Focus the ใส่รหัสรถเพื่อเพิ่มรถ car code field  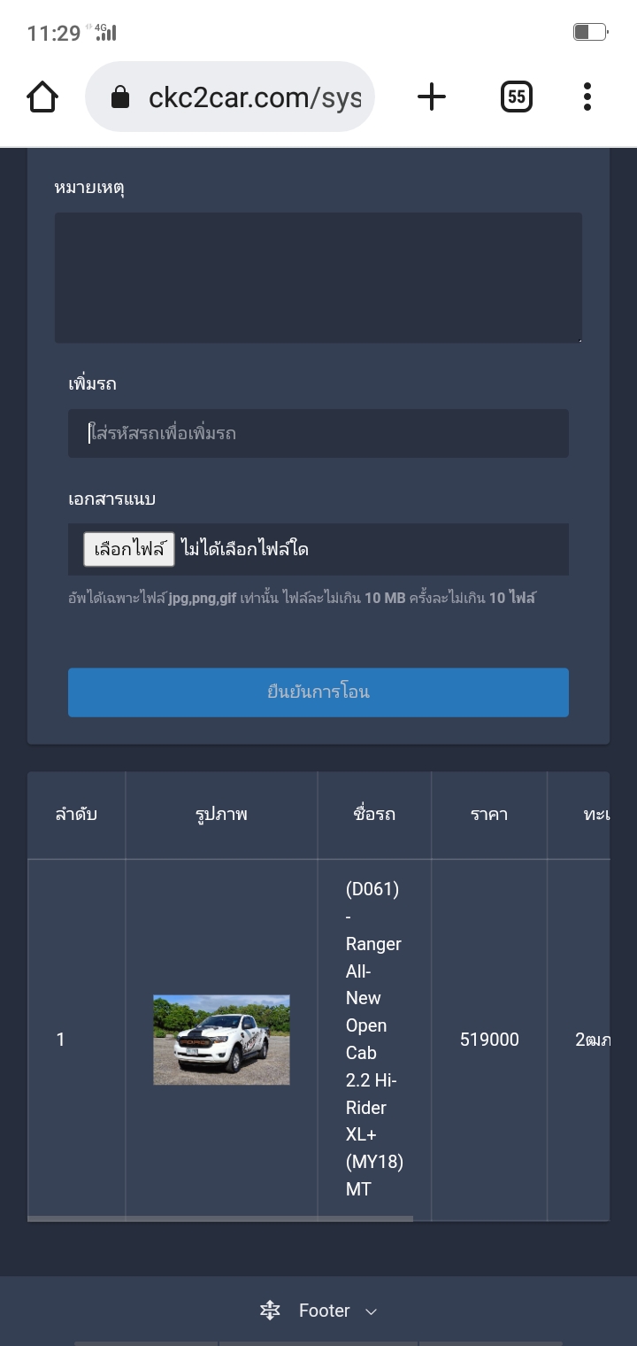(x=318, y=433)
